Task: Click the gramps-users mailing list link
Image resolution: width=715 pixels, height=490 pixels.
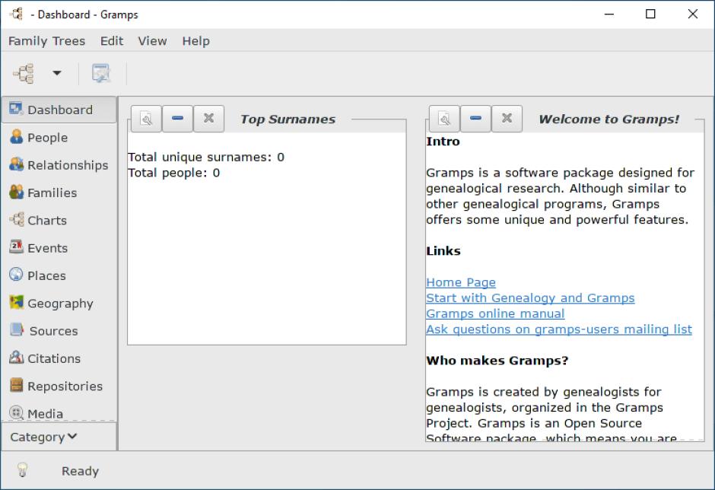Action: (559, 329)
